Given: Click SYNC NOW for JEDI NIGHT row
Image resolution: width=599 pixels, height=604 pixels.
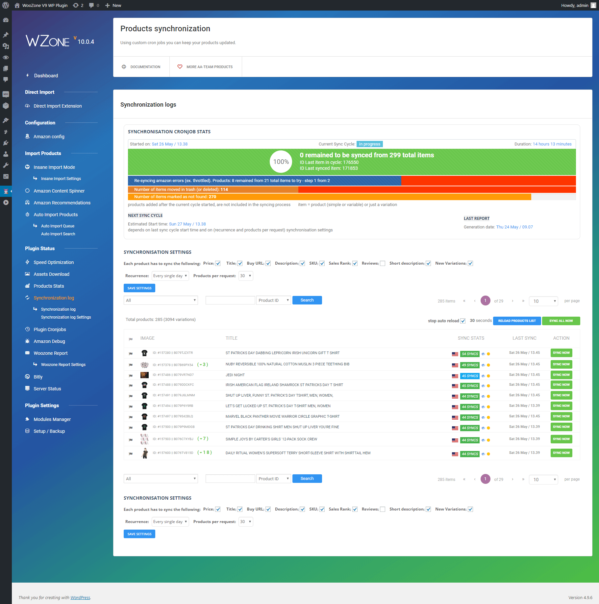Looking at the screenshot, I should [x=562, y=375].
